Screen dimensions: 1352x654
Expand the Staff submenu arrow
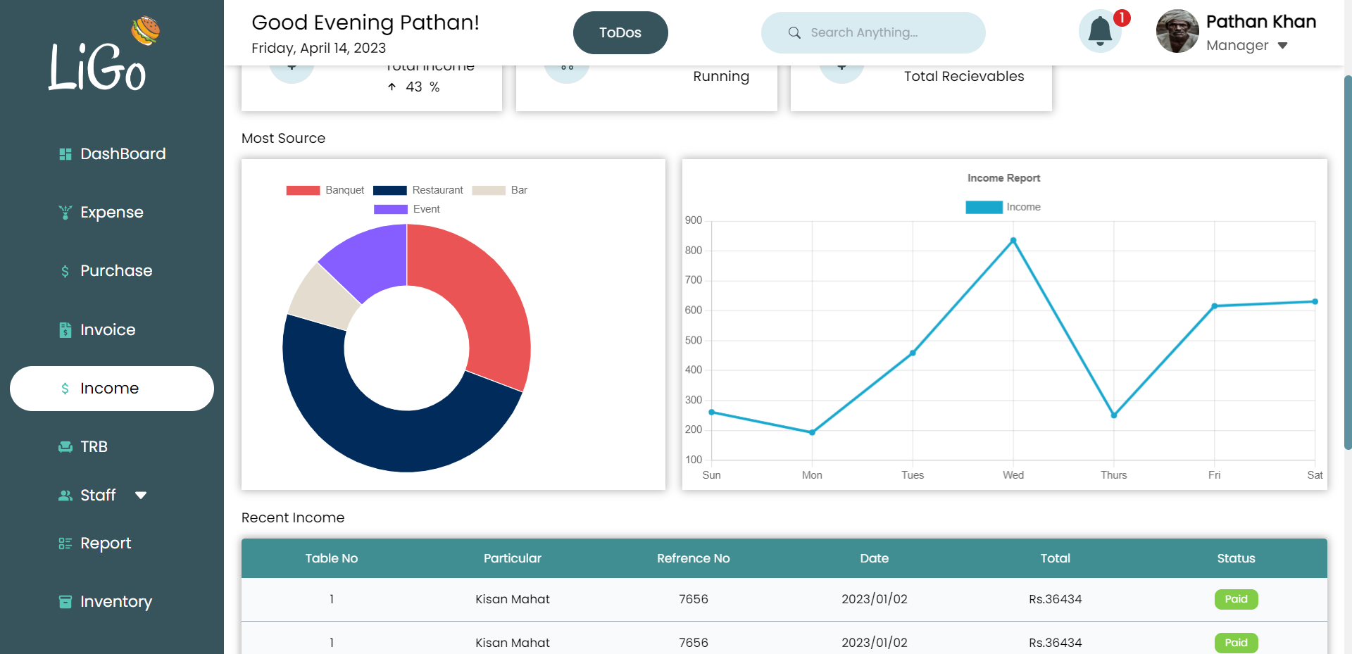(x=141, y=496)
